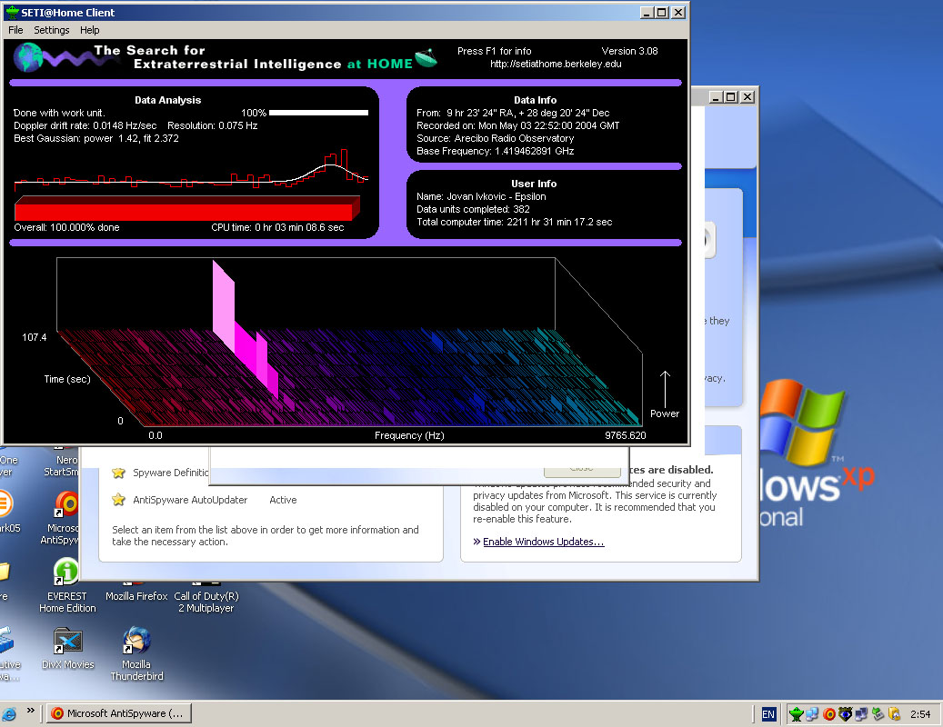Click 'Version 3.08' text
This screenshot has height=727, width=943.
click(x=629, y=51)
